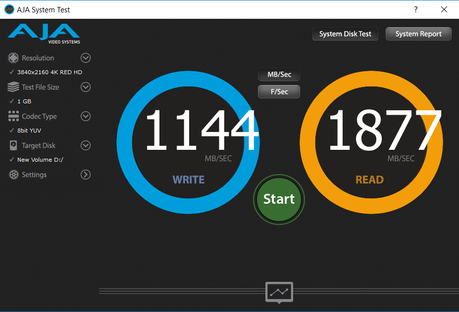Select System Disk Test mode
This screenshot has width=459, height=312.
click(x=345, y=34)
